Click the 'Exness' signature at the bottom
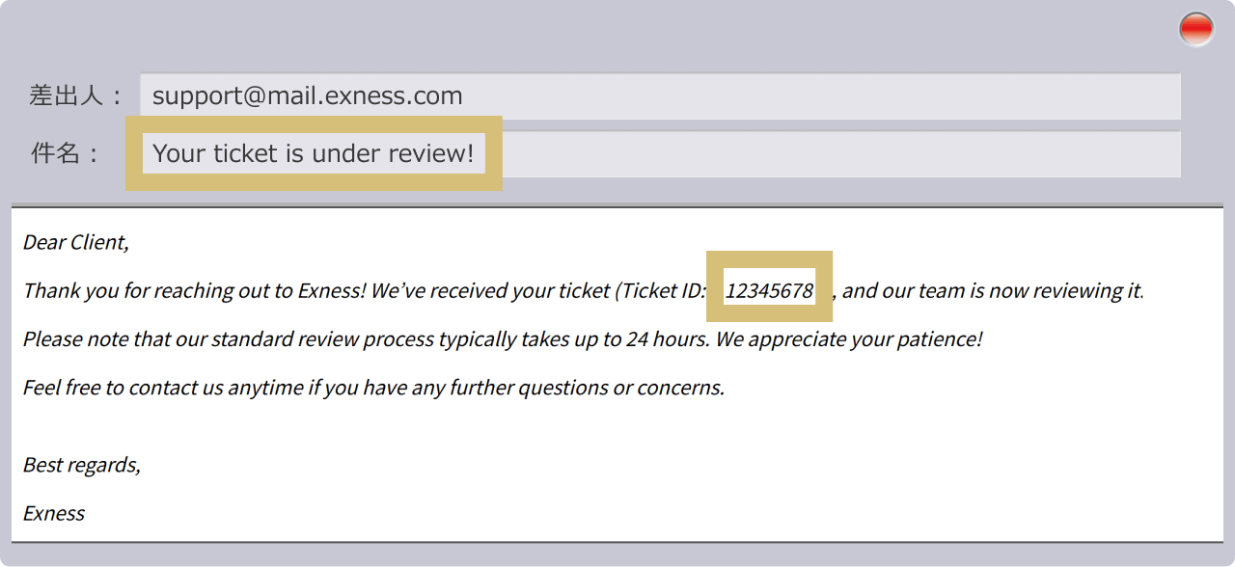 click(x=54, y=513)
